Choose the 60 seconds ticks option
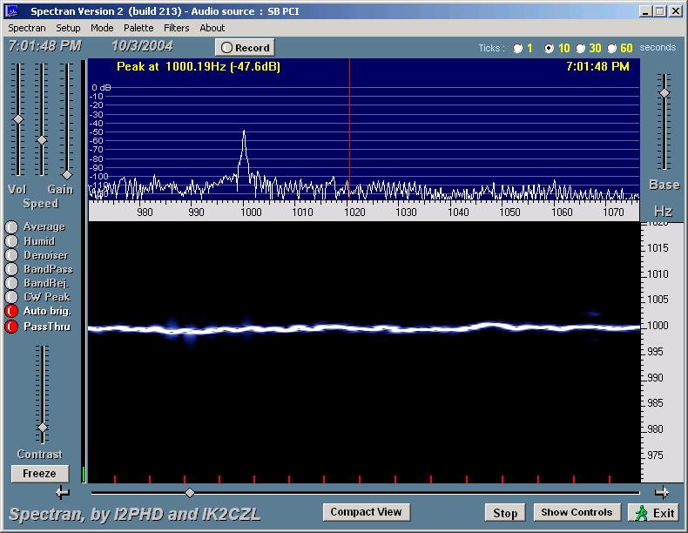The image size is (688, 533). click(612, 49)
